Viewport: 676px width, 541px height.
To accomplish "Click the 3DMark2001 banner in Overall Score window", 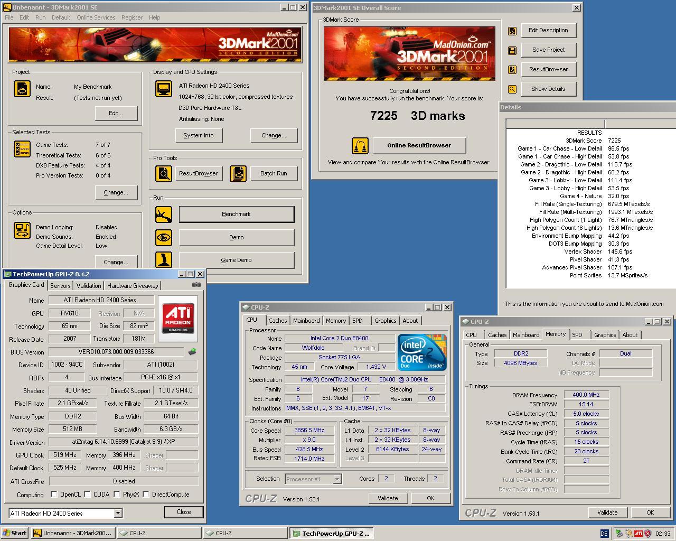I will point(410,53).
